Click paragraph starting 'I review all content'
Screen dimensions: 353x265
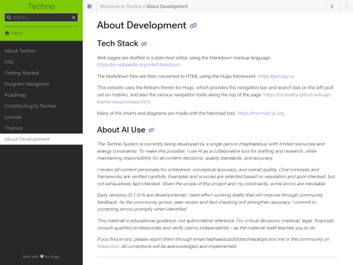click(216, 177)
